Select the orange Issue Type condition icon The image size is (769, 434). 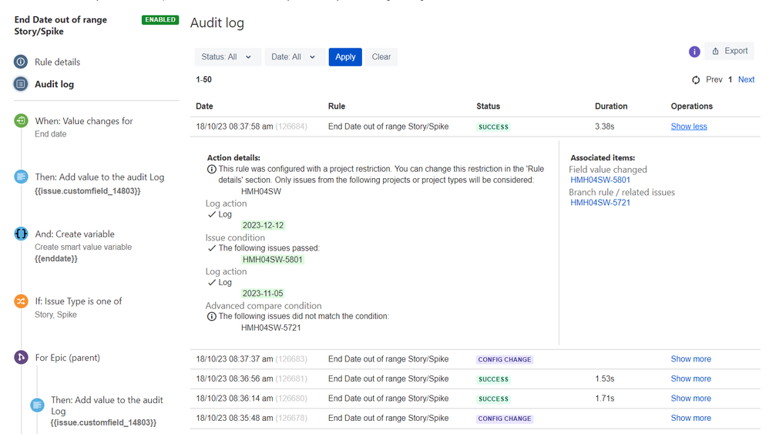pos(21,301)
